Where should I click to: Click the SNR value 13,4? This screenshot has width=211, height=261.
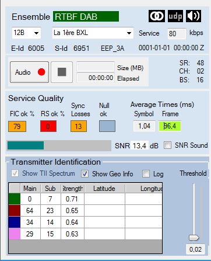pyautogui.click(x=139, y=145)
